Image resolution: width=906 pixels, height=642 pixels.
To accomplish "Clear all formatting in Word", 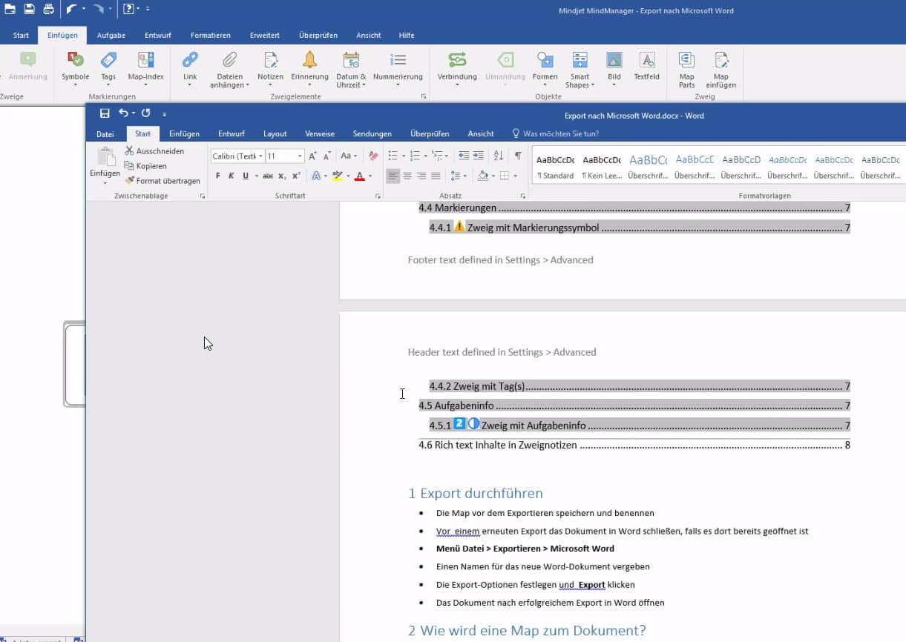I will pos(373,156).
